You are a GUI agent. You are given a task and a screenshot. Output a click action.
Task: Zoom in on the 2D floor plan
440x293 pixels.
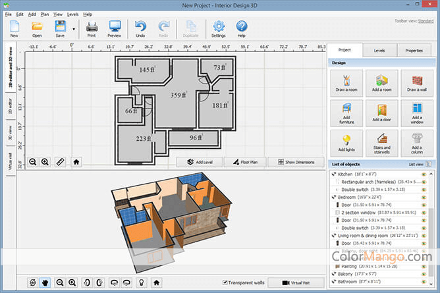(x=45, y=162)
